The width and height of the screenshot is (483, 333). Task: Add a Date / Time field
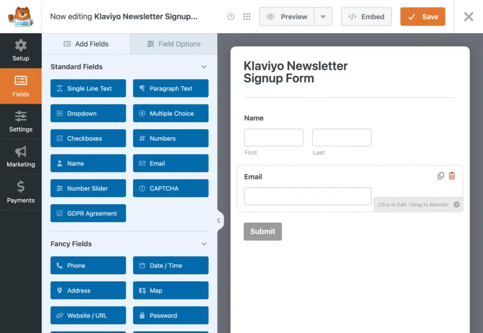point(171,265)
